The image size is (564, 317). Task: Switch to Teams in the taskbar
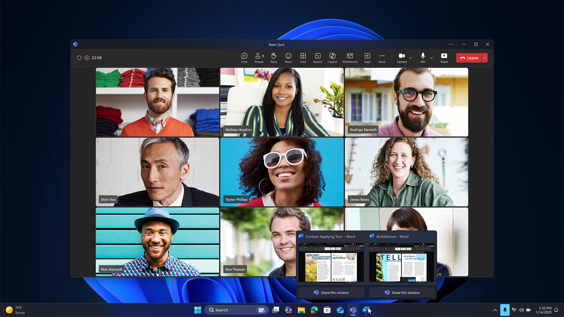pos(353,310)
